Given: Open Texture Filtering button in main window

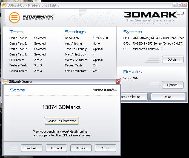Looking at the screenshot, I should point(134,97).
